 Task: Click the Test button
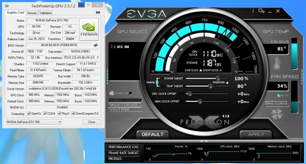125,100
